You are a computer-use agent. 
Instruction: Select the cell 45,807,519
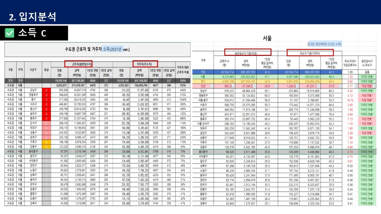(x=77, y=90)
